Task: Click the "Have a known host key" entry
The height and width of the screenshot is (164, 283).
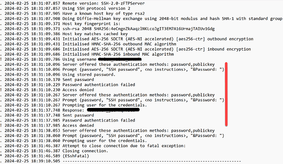Action: (x=72, y=13)
